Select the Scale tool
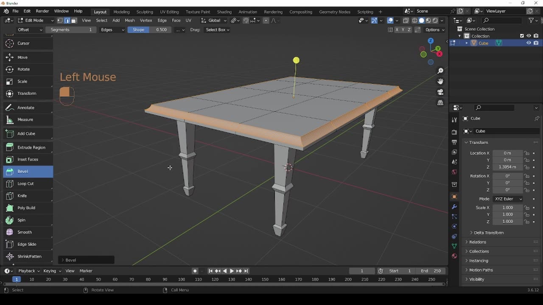 click(x=28, y=81)
